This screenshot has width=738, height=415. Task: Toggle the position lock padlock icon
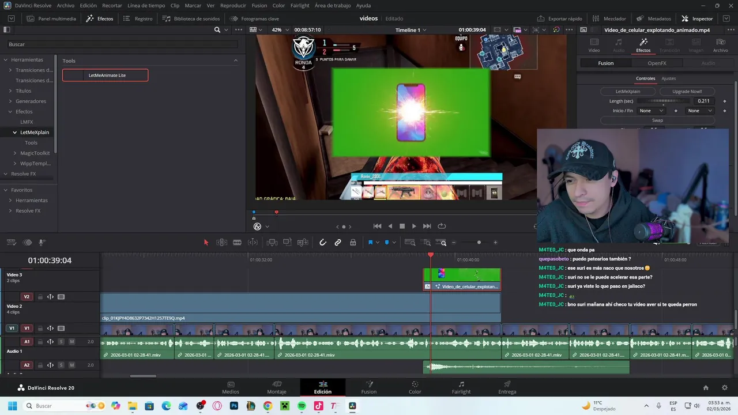pyautogui.click(x=353, y=243)
